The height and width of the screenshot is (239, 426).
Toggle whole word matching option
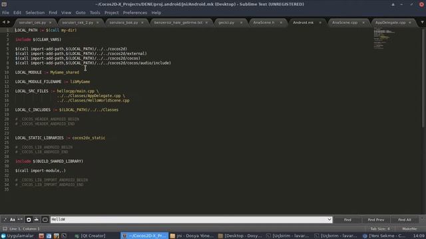pyautogui.click(x=21, y=220)
